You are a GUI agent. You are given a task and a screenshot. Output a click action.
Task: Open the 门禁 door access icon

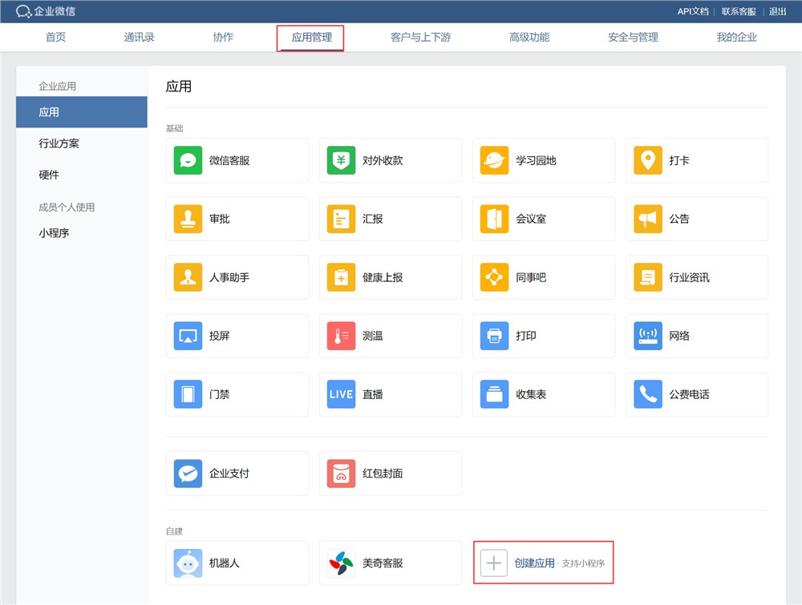point(188,394)
